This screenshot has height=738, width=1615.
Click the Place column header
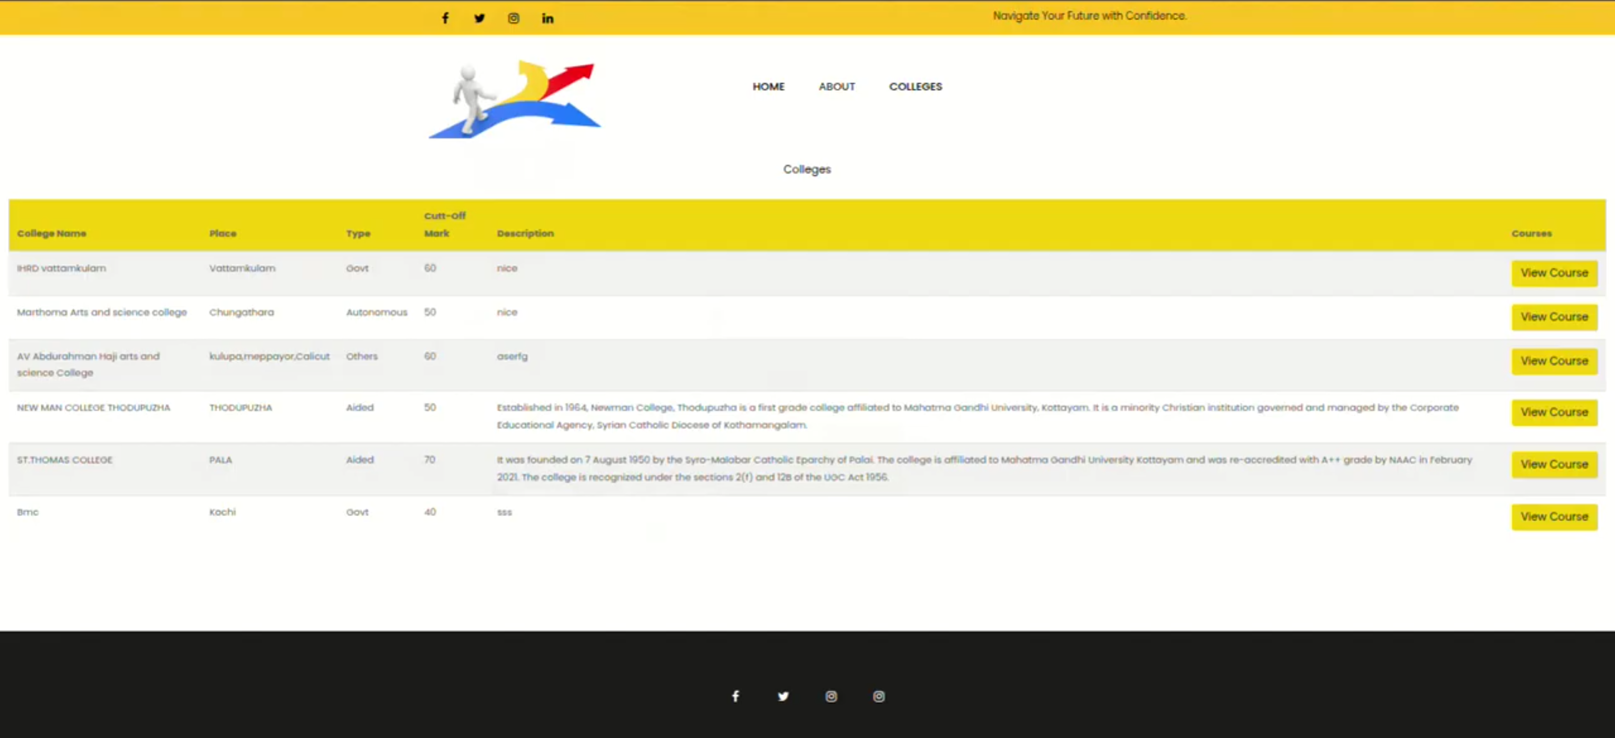[x=223, y=233]
